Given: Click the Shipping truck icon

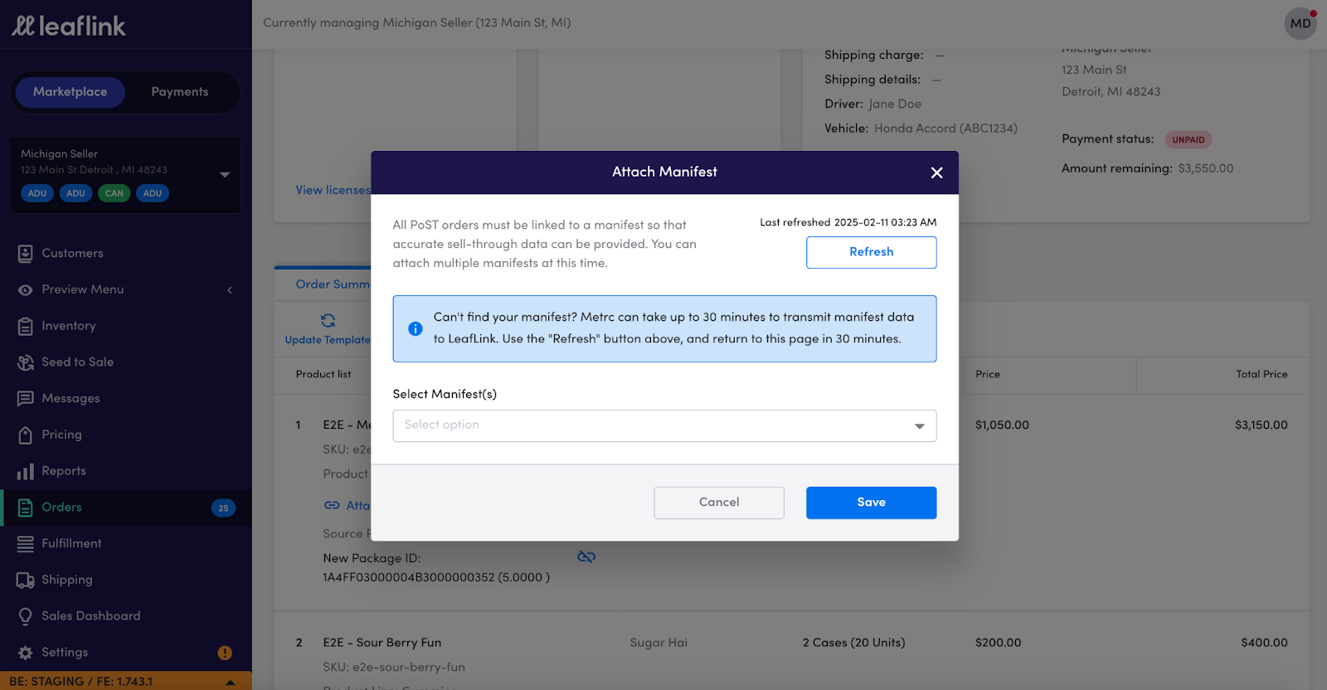Looking at the screenshot, I should 26,581.
